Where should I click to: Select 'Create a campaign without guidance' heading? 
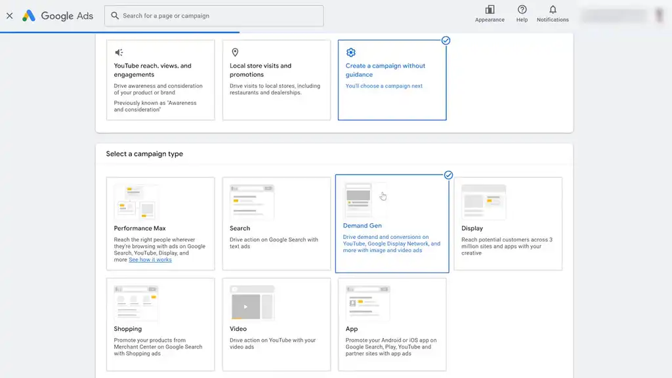385,70
